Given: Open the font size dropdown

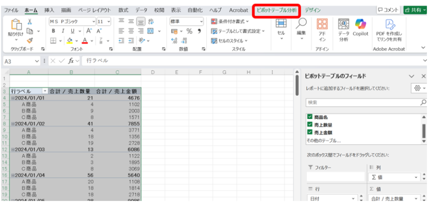Looking at the screenshot, I should coord(108,21).
